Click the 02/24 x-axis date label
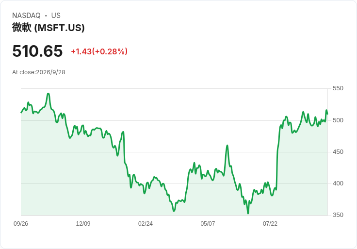Image resolution: width=357 pixels, height=249 pixels. click(145, 223)
